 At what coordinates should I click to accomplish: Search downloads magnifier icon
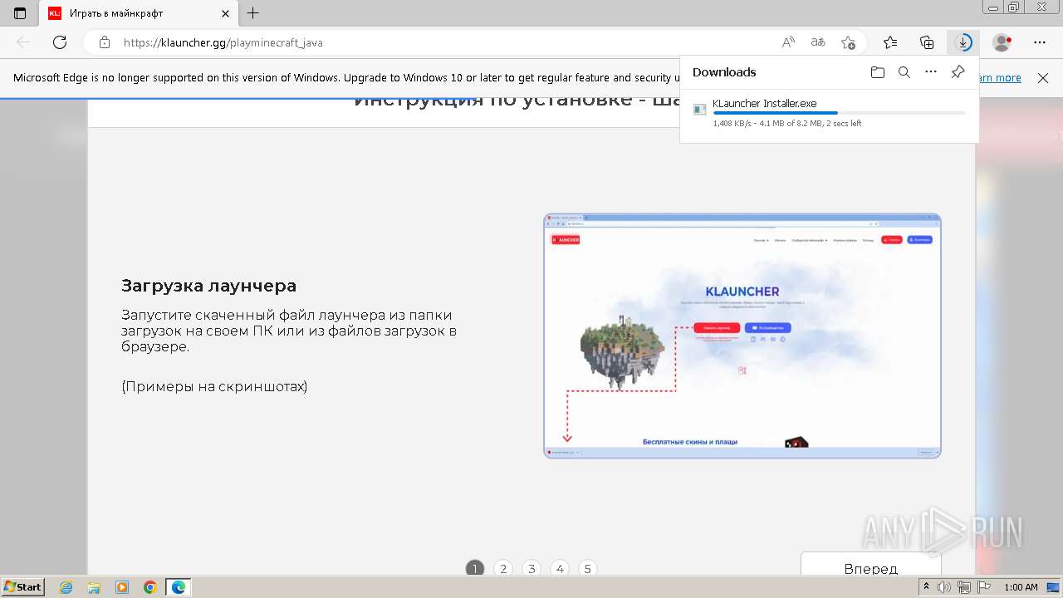click(904, 72)
